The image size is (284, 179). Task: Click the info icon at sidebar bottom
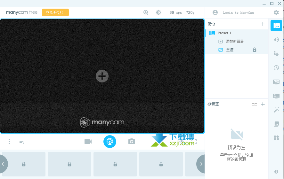(276, 172)
